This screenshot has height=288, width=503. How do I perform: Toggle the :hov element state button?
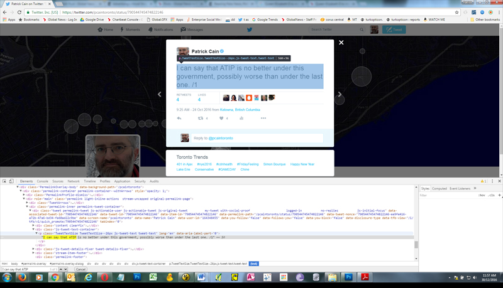[482, 195]
